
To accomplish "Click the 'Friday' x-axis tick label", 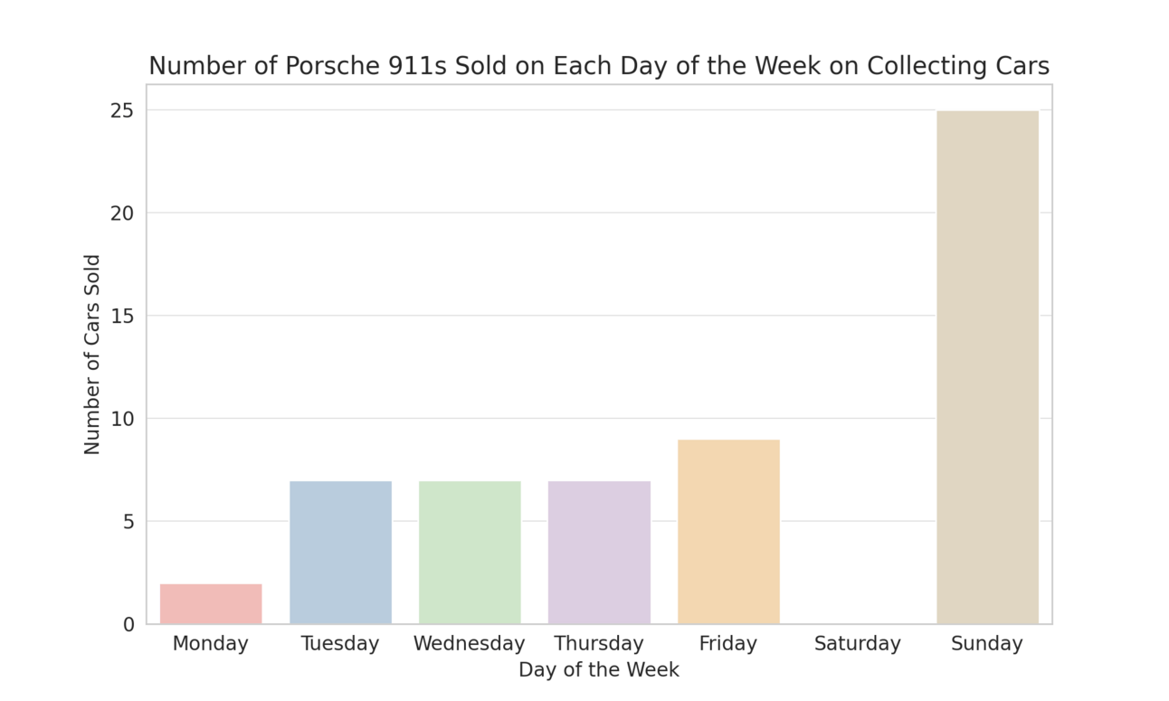I will click(x=728, y=644).
